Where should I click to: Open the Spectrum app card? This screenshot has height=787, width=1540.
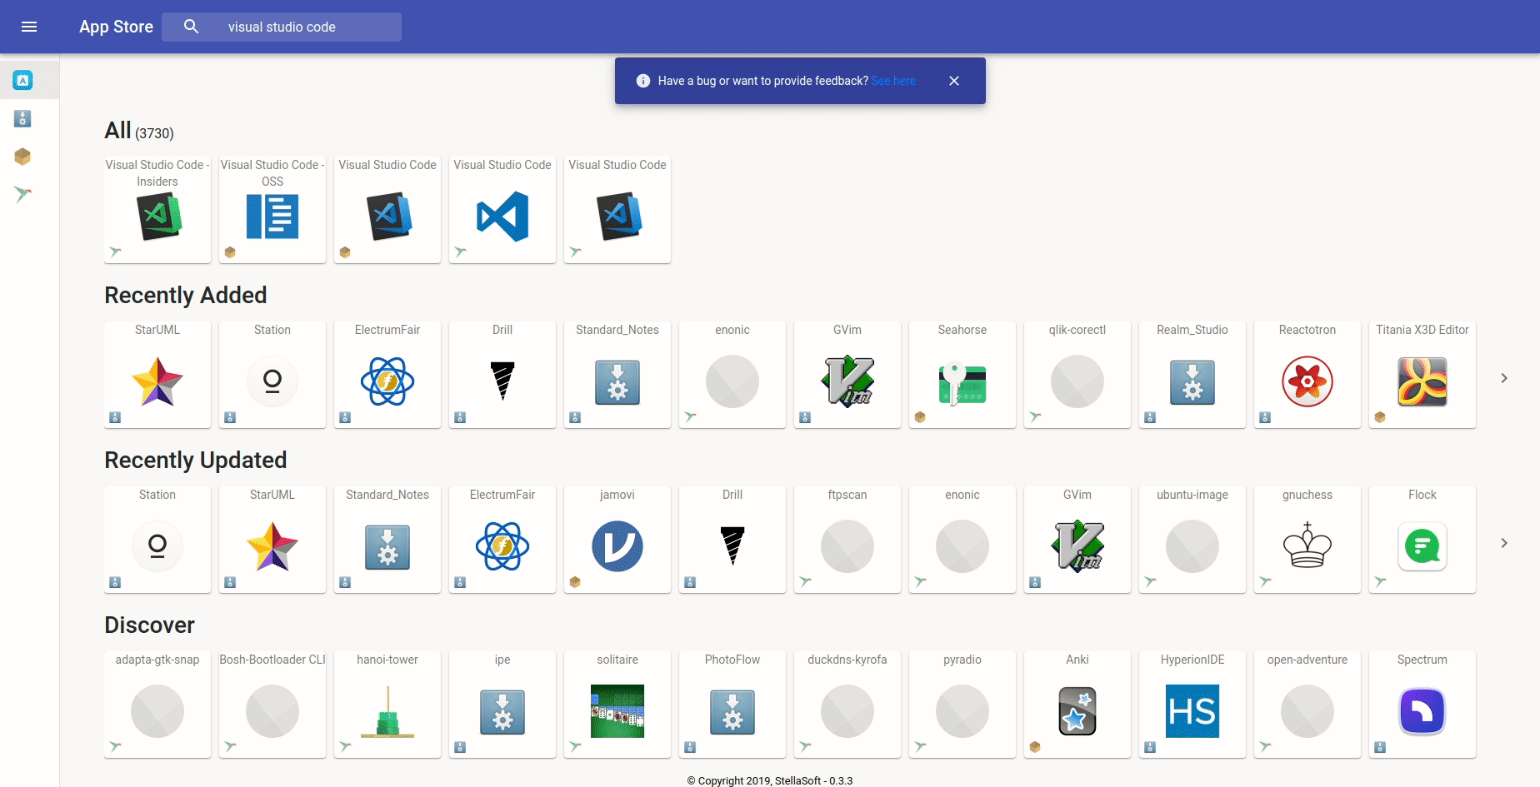1422,705
